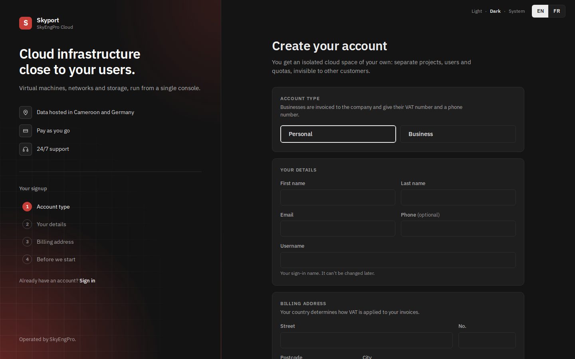Click the username hint about sign-in name
The width and height of the screenshot is (575, 359).
(327, 273)
